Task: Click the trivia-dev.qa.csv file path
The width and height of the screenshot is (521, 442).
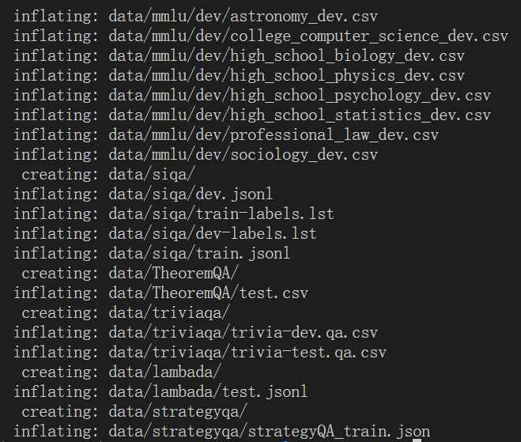Action: [x=243, y=332]
